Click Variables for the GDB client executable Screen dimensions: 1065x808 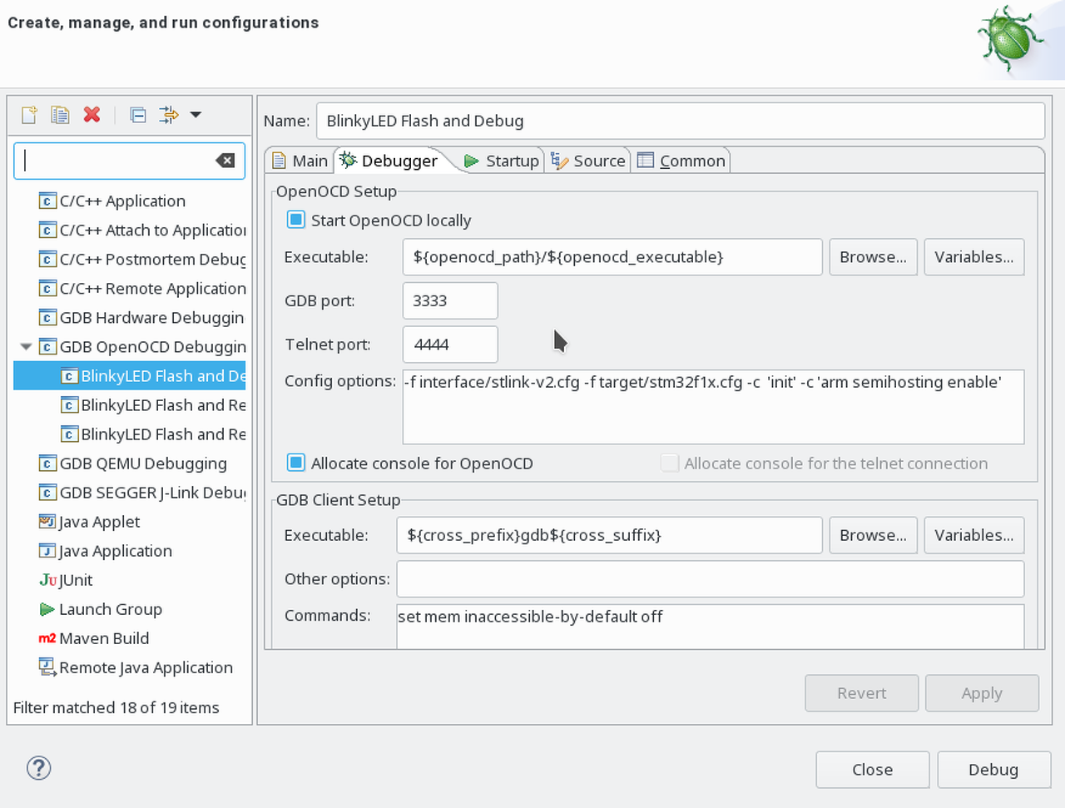pyautogui.click(x=973, y=535)
